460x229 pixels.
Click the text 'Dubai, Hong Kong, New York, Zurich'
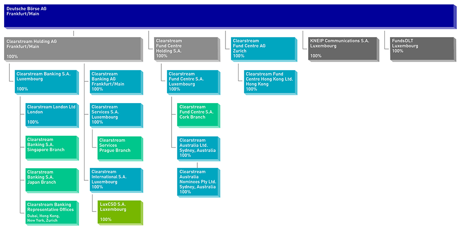point(43,218)
